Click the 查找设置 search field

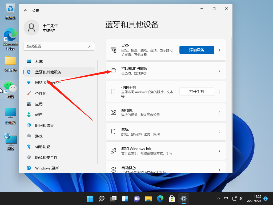[x=56, y=46]
